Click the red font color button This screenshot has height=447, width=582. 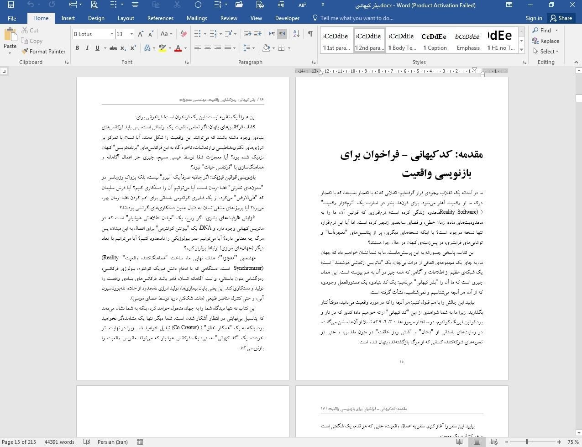click(178, 48)
